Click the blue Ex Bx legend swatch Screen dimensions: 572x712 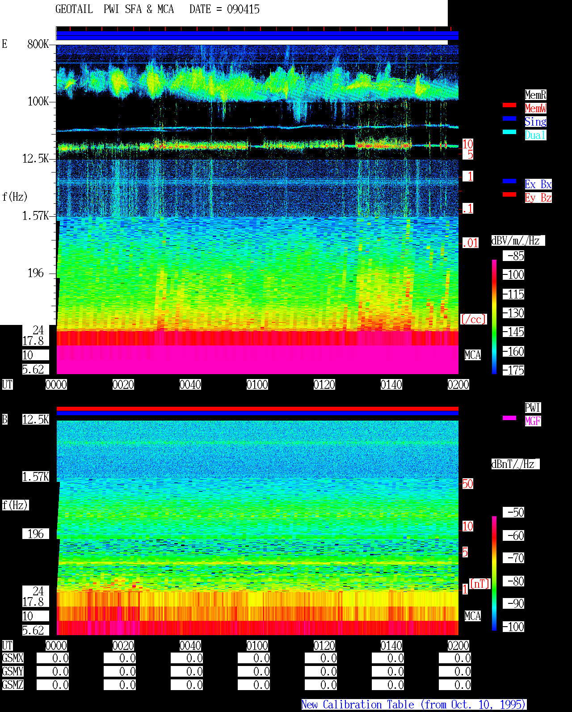509,181
